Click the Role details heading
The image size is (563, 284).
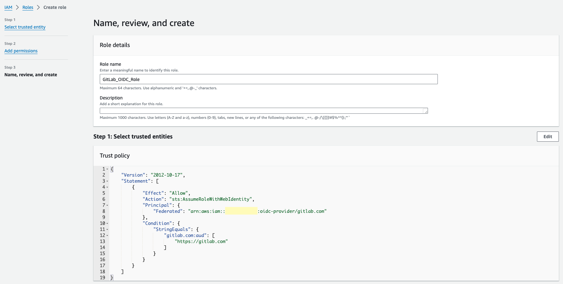[115, 45]
